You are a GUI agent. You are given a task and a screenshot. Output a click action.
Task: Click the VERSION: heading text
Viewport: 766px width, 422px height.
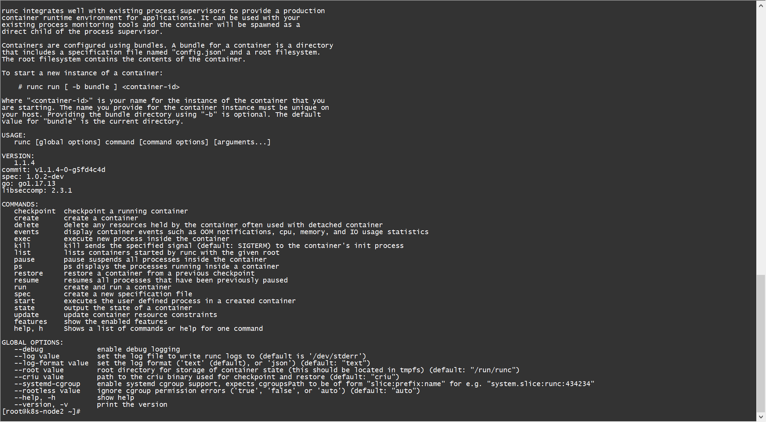[x=18, y=156]
